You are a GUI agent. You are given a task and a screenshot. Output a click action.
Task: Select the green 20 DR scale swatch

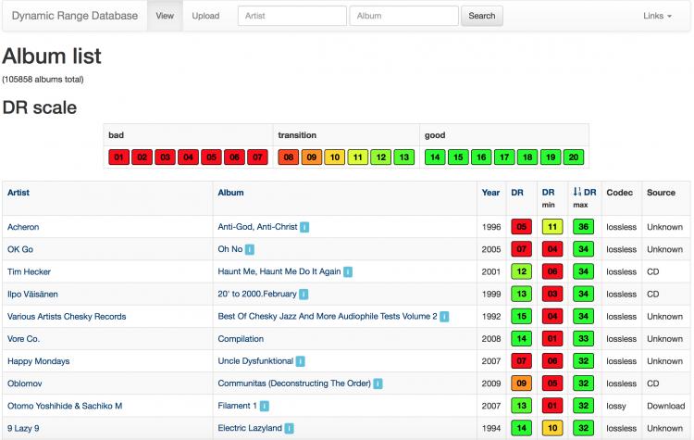click(x=574, y=157)
